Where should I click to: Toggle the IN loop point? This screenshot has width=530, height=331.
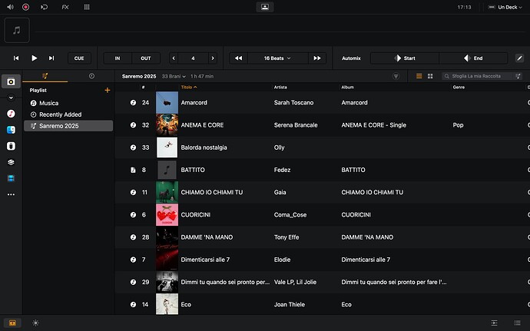coord(118,58)
